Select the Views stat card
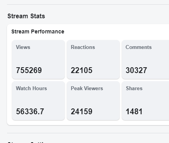The height and width of the screenshot is (143, 169). pos(38,59)
